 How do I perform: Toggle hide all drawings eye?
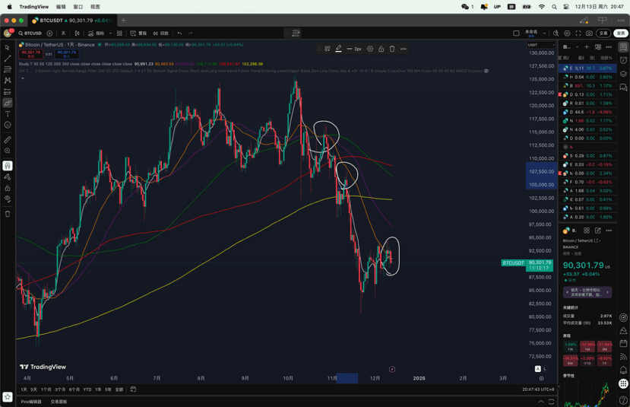[x=8, y=199]
